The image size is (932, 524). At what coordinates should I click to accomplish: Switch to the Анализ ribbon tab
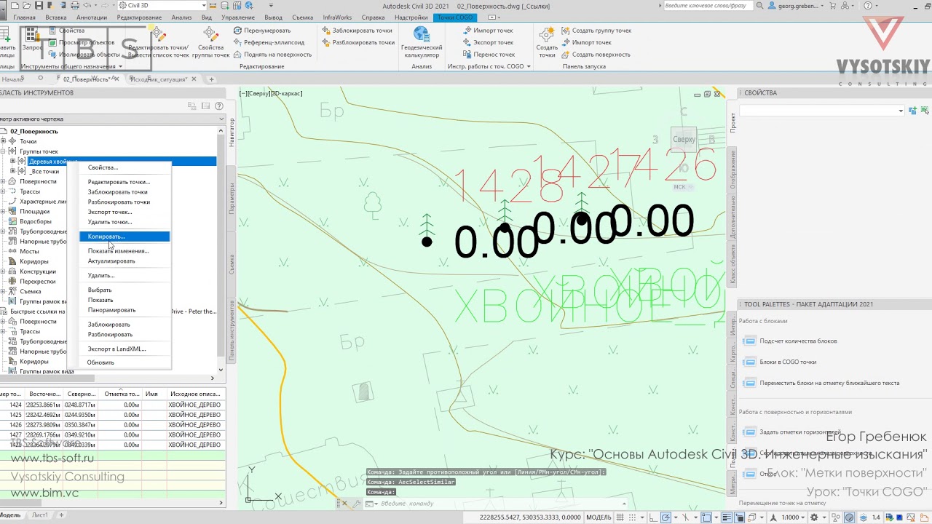point(181,17)
